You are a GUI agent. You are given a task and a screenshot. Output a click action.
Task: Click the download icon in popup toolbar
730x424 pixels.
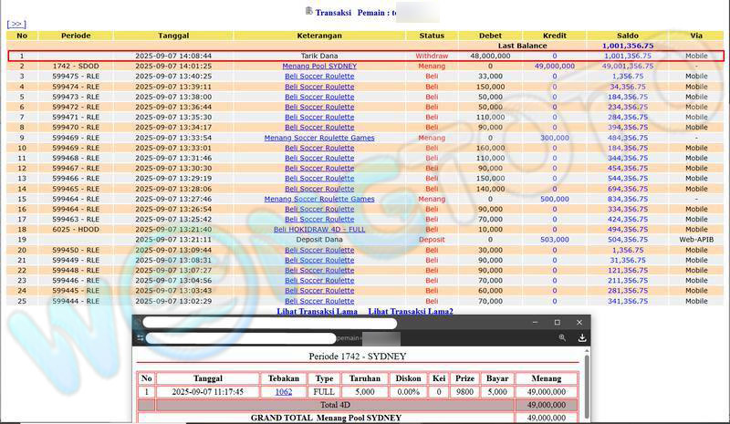(582, 337)
